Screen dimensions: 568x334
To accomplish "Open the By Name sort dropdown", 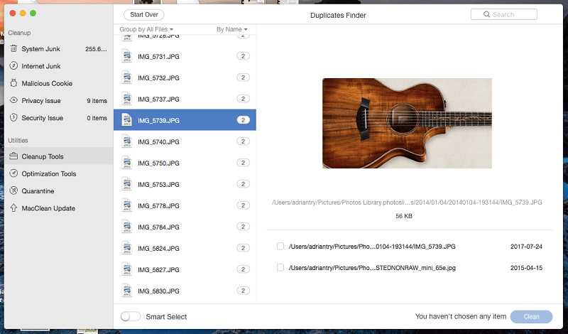I will (232, 29).
